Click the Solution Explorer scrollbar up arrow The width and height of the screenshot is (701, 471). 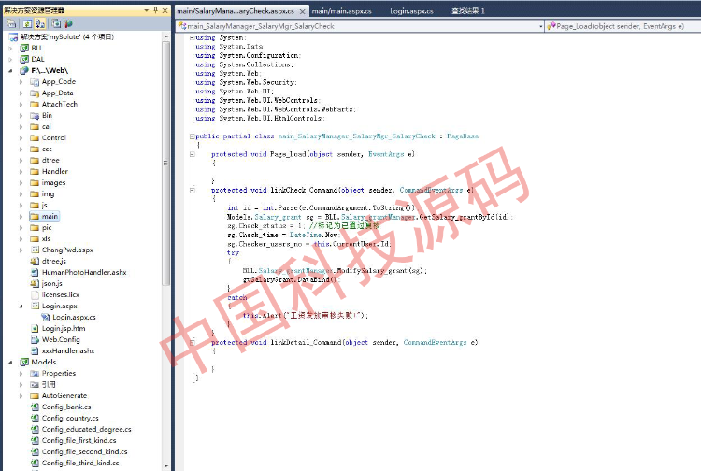[x=165, y=36]
